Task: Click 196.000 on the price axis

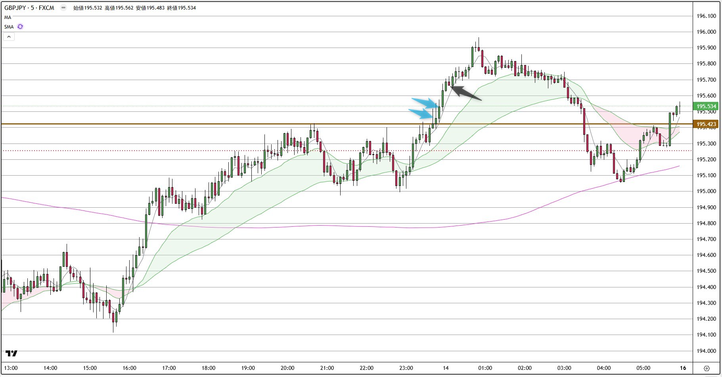Action: [x=707, y=32]
